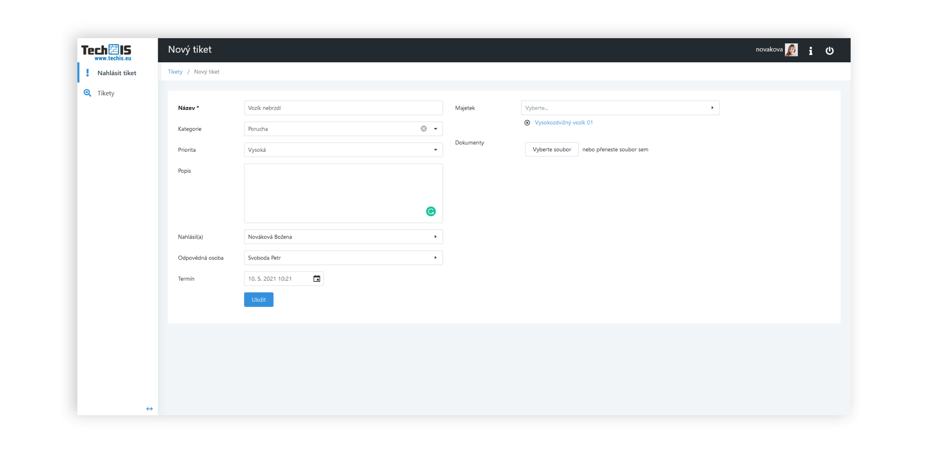Screen dimensions: 928x453
Task: Clear the Kategorie selection with the x icon
Action: (424, 129)
